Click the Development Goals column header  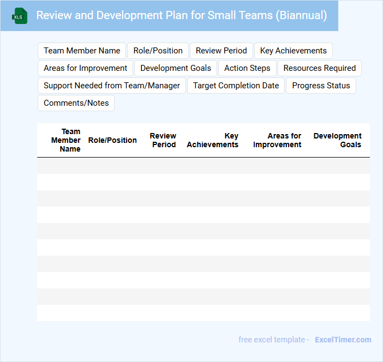[x=337, y=140]
